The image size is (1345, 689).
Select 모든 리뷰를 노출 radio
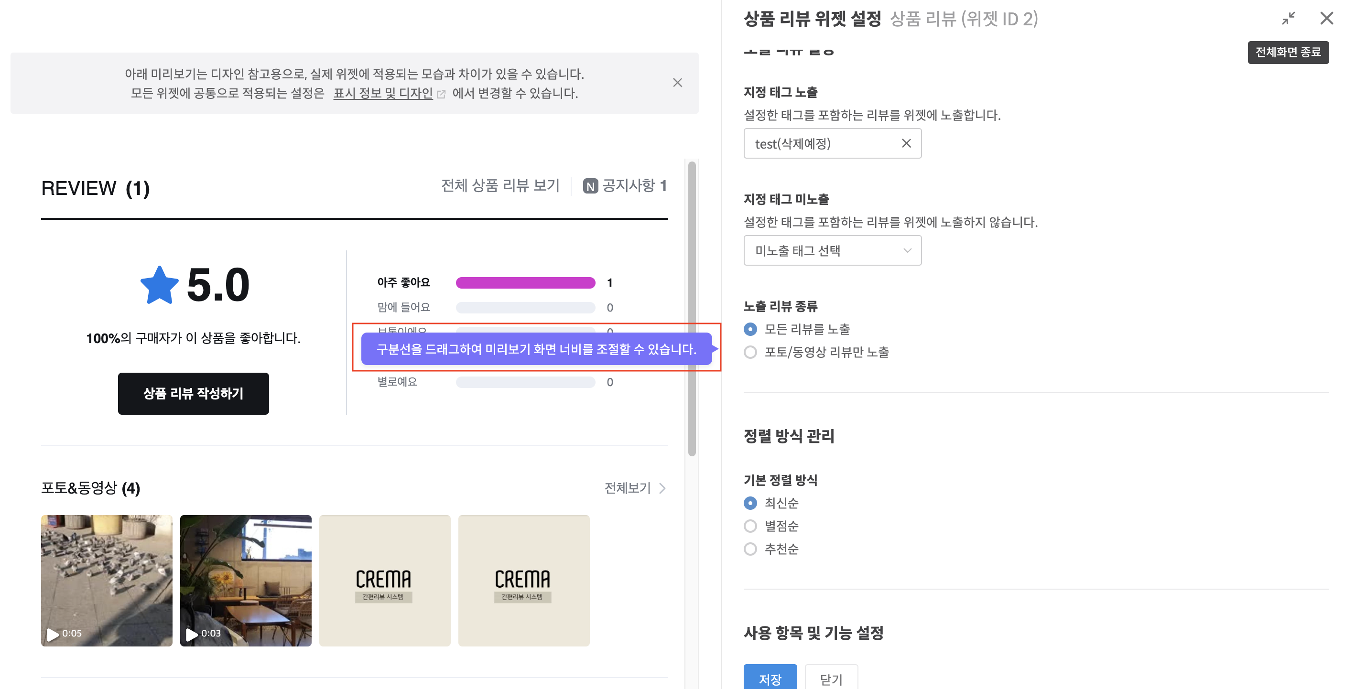click(750, 329)
